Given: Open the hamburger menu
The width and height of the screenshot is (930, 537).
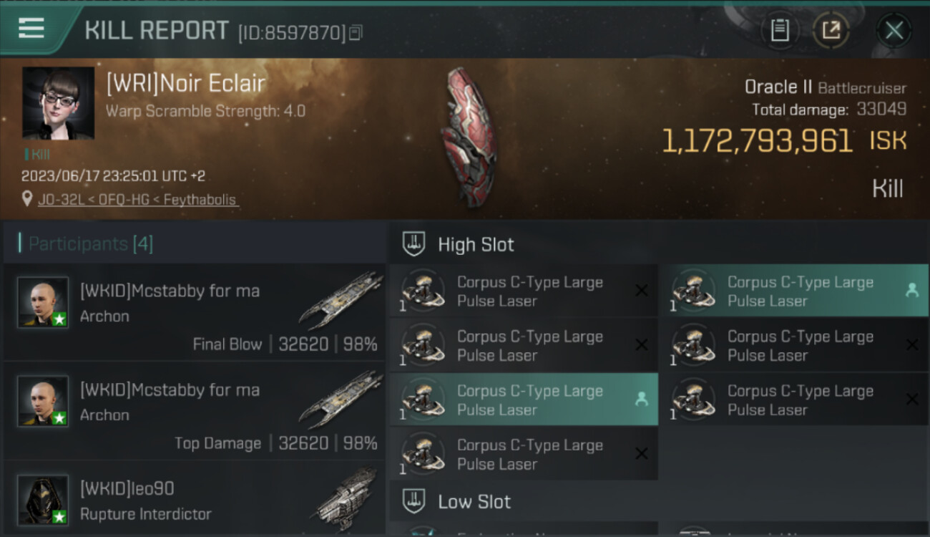Looking at the screenshot, I should click(31, 29).
